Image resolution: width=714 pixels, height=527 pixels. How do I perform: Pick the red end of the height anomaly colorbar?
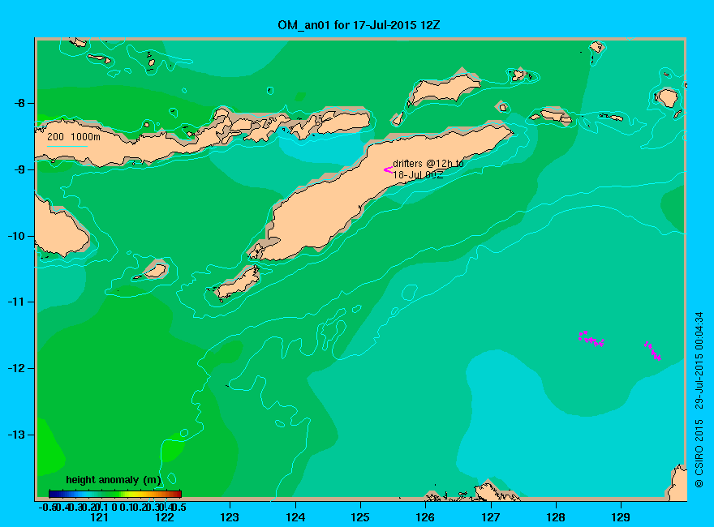[x=177, y=494]
